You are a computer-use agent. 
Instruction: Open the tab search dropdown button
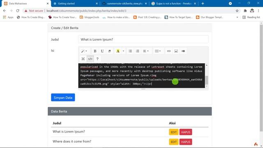click(230, 4)
